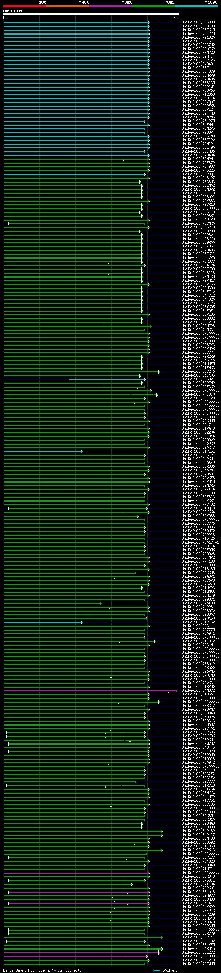Select hit label UniRef100_P29613-1

click(x=200, y=850)
